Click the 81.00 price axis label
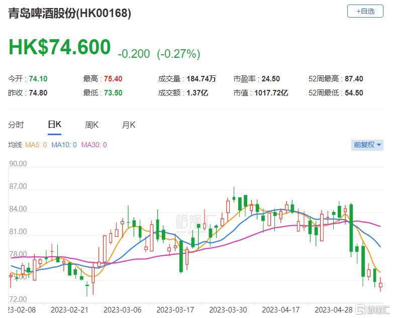The width and height of the screenshot is (393, 318). (x=18, y=232)
